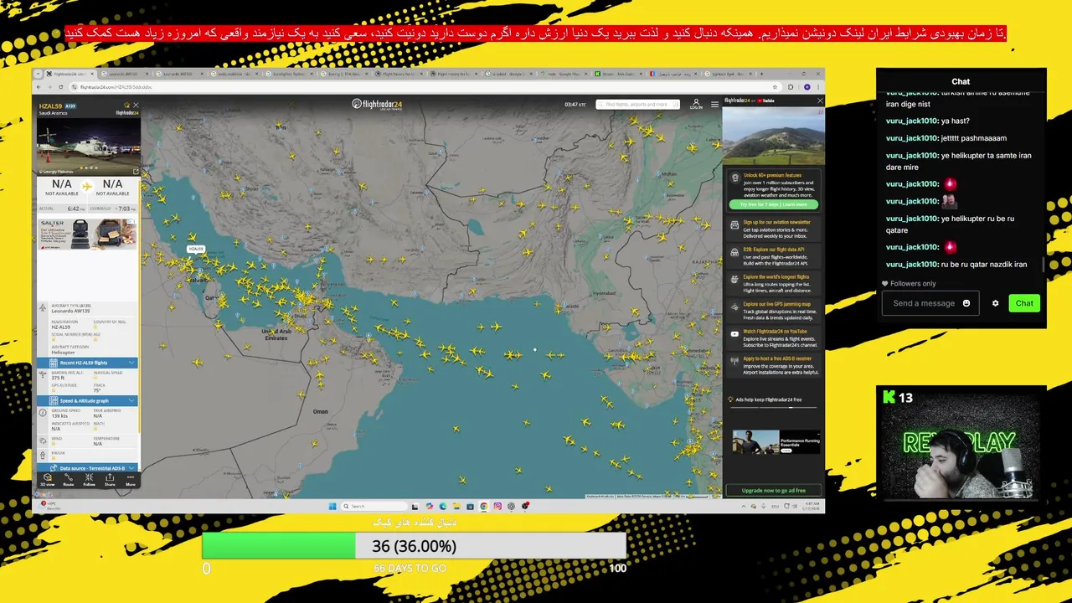
Task: Open the browser tab search dropdown arrow
Action: pos(39,74)
